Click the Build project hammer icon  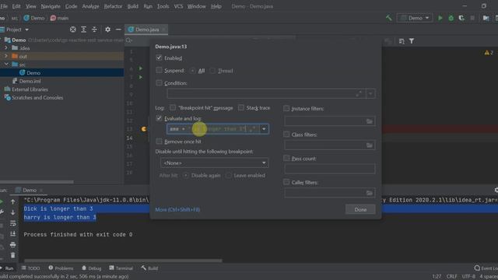(389, 18)
